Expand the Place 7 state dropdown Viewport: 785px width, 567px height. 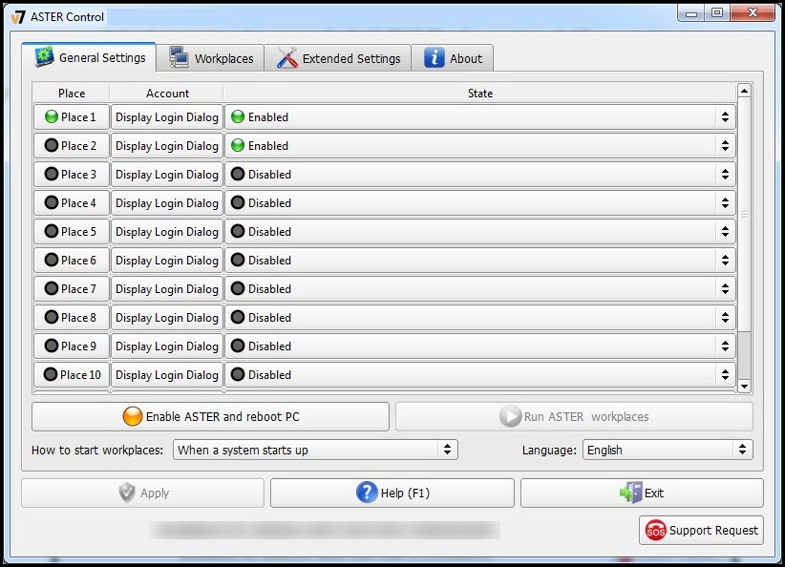pyautogui.click(x=480, y=289)
